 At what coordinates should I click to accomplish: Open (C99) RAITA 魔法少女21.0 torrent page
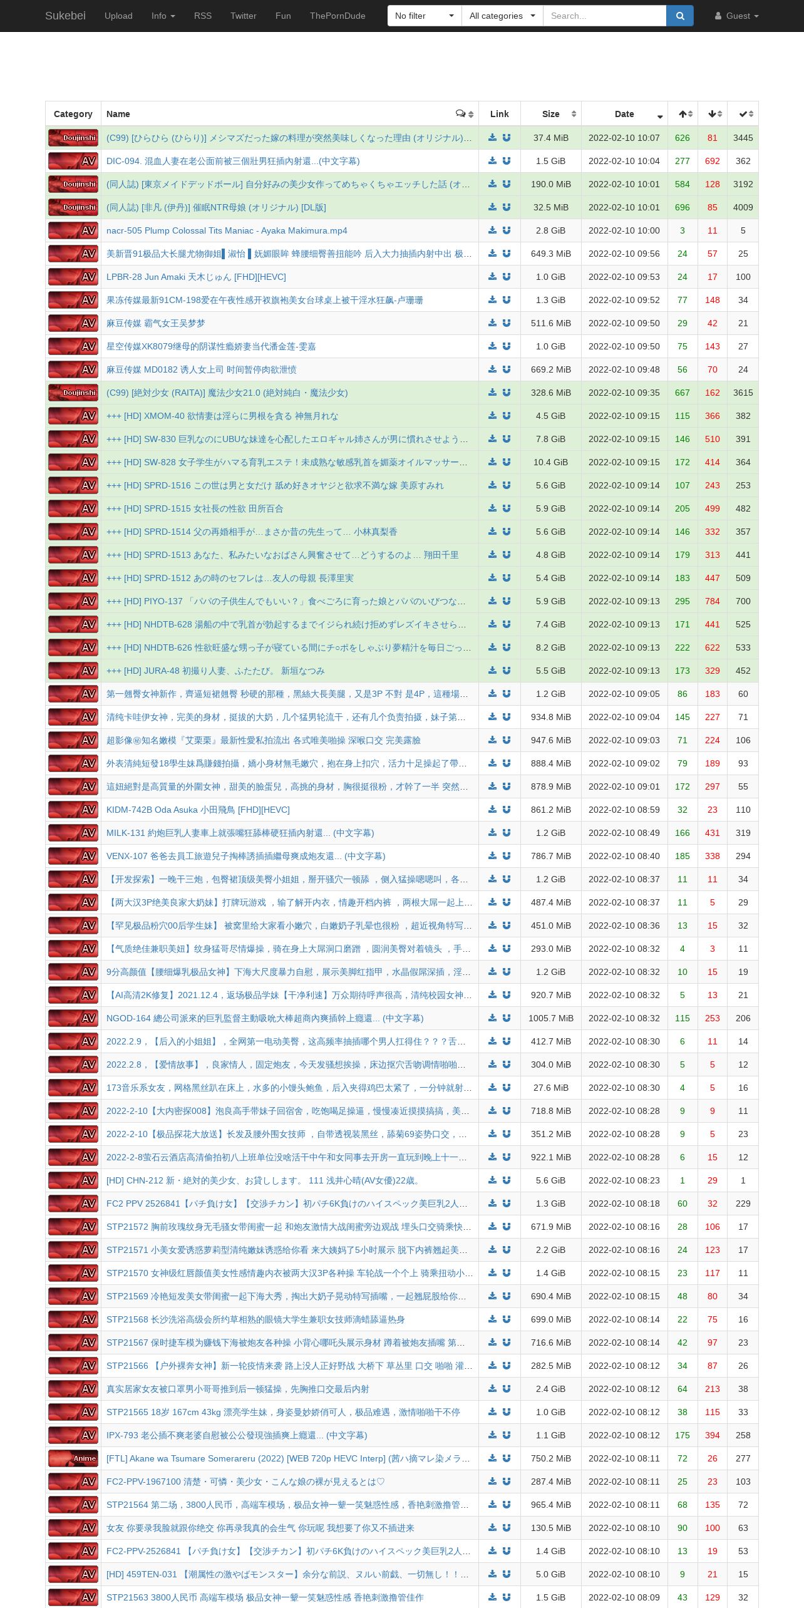click(x=227, y=393)
